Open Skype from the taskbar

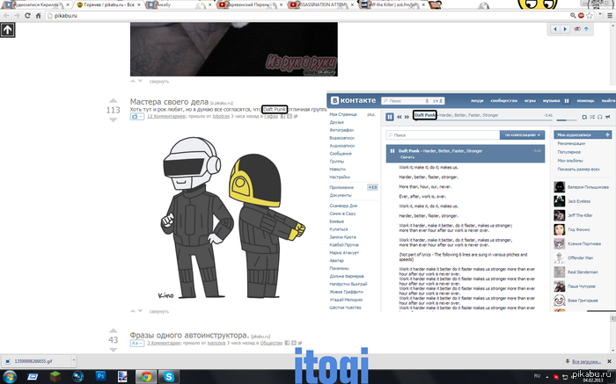click(168, 375)
